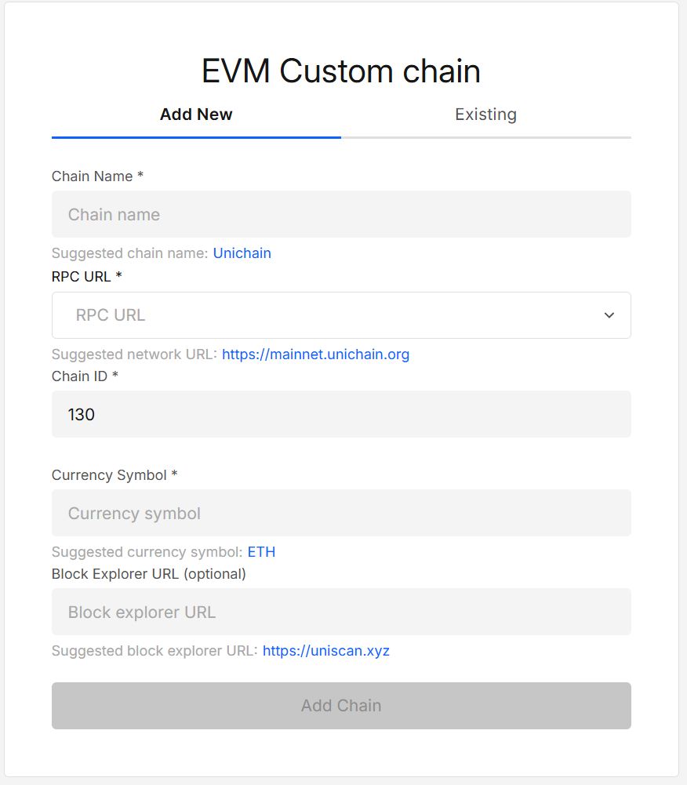Screen dimensions: 687x785
Task: Click the Currency symbol input
Action: pos(341,513)
